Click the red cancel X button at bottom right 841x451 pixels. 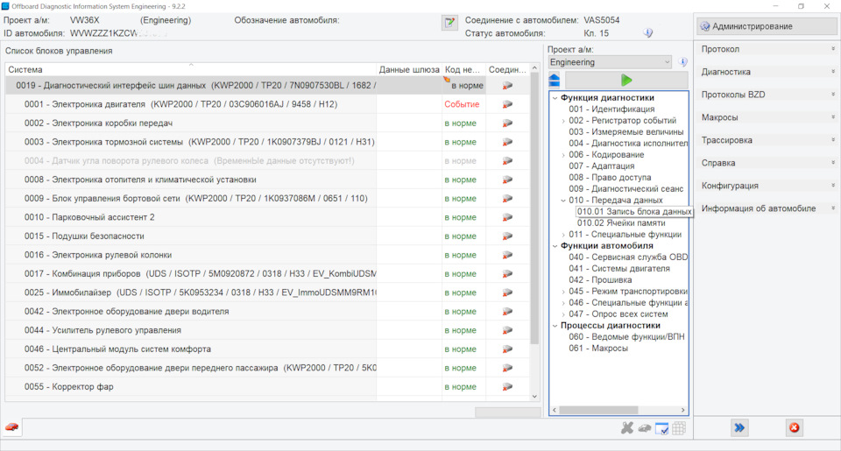tap(795, 427)
